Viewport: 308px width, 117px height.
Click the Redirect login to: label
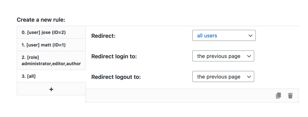click(114, 57)
